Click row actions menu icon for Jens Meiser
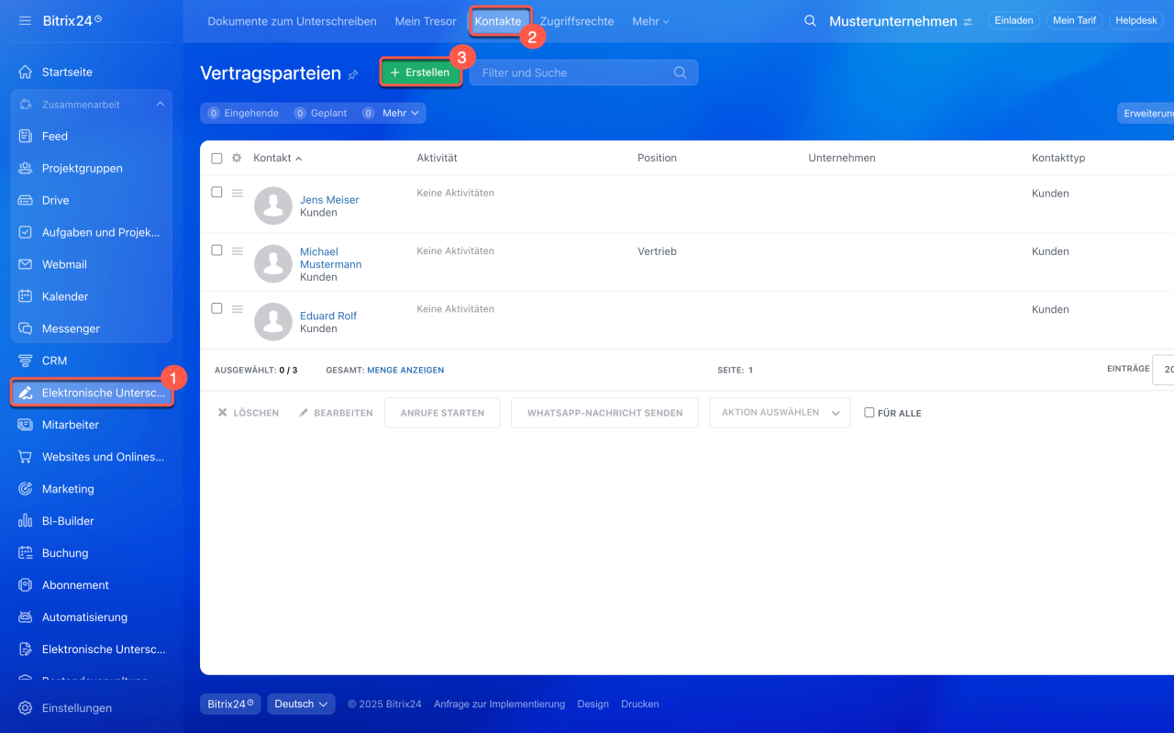1174x733 pixels. point(237,193)
